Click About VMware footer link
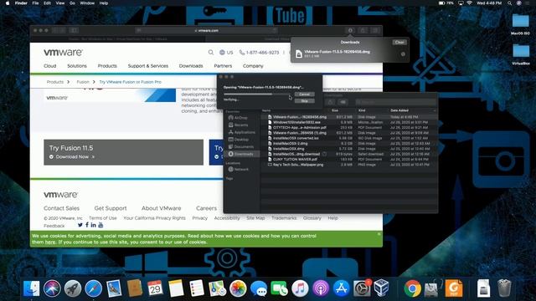Image resolution: width=536 pixels, height=301 pixels. tap(162, 208)
